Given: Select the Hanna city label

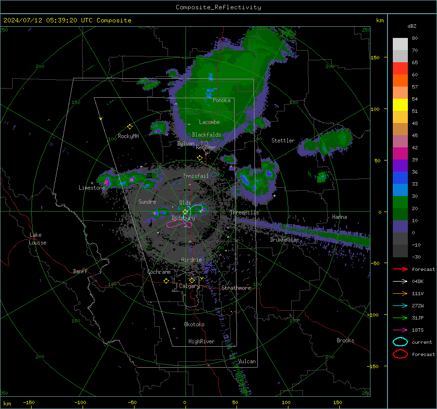Looking at the screenshot, I should (x=339, y=217).
